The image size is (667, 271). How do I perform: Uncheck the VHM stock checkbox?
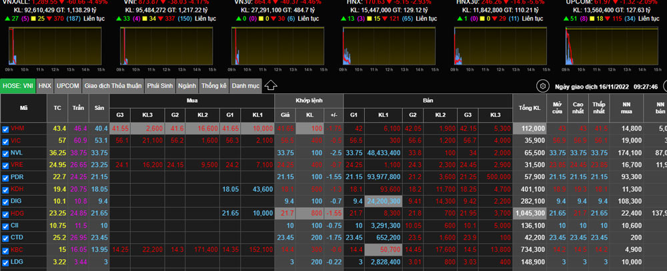click(5, 129)
